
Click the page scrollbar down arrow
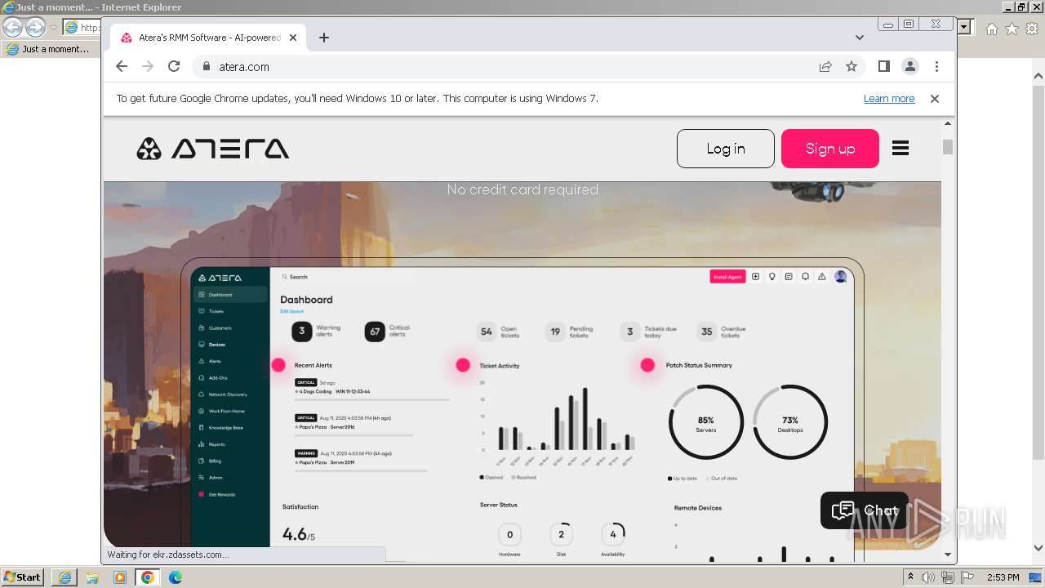pos(948,555)
